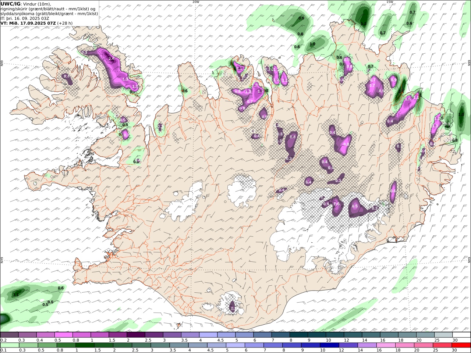Click the light pink 16 swatch in lower legend
Screen dimensions: 471x353
[x=386, y=345]
